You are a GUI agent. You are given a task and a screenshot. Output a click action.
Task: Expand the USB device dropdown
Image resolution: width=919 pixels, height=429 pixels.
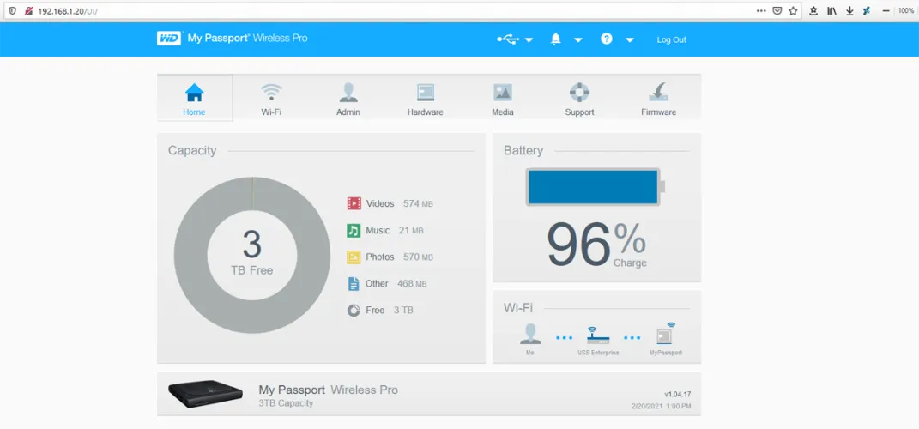(x=515, y=39)
